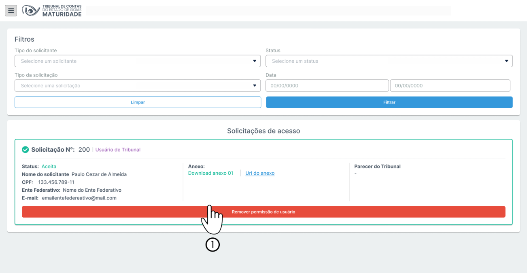Click the 'Solicitações de acesso' heading

click(x=263, y=131)
